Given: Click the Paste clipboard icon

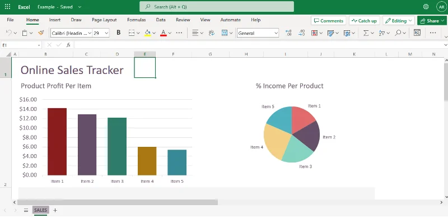Looking at the screenshot, I should [25, 33].
